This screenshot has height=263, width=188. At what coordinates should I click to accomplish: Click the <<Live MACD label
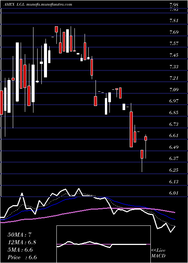coord(158,253)
